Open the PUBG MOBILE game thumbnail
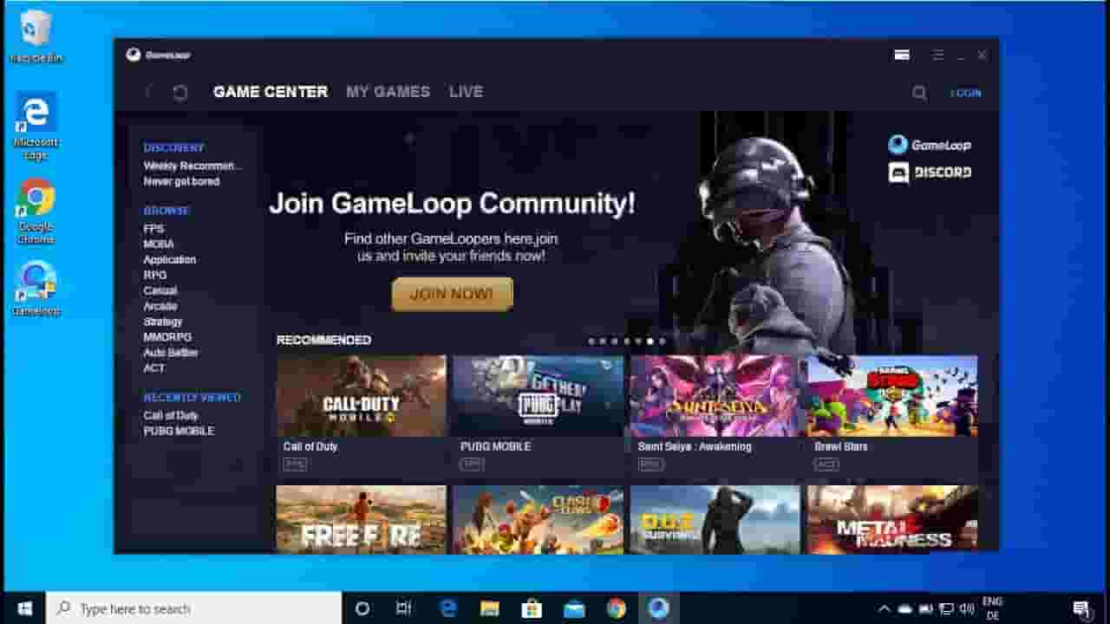Image resolution: width=1110 pixels, height=624 pixels. tap(538, 396)
